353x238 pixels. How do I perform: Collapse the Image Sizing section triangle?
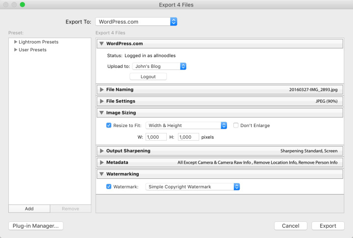pyautogui.click(x=101, y=113)
